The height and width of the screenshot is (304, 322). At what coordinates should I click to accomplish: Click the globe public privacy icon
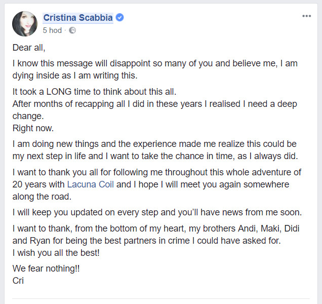click(72, 30)
